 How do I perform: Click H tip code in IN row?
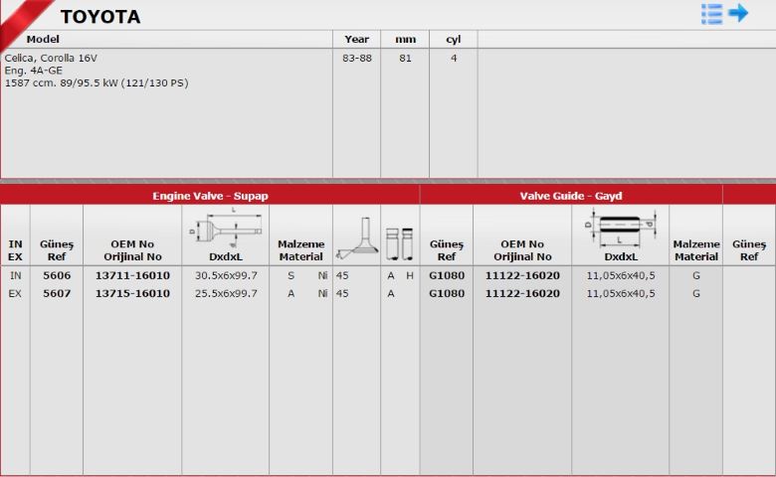pos(410,275)
